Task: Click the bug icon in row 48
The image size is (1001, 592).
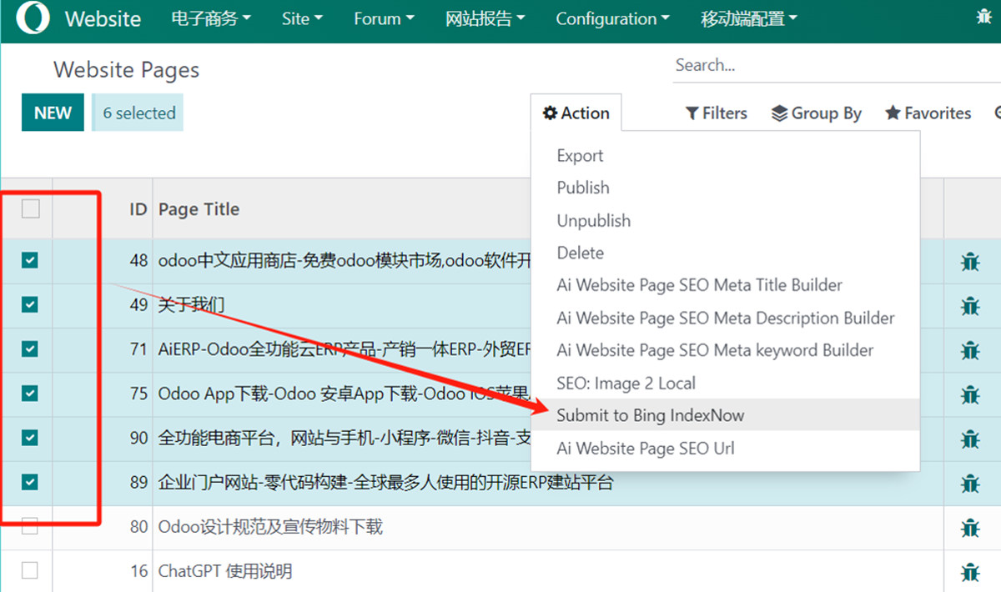Action: 969,262
